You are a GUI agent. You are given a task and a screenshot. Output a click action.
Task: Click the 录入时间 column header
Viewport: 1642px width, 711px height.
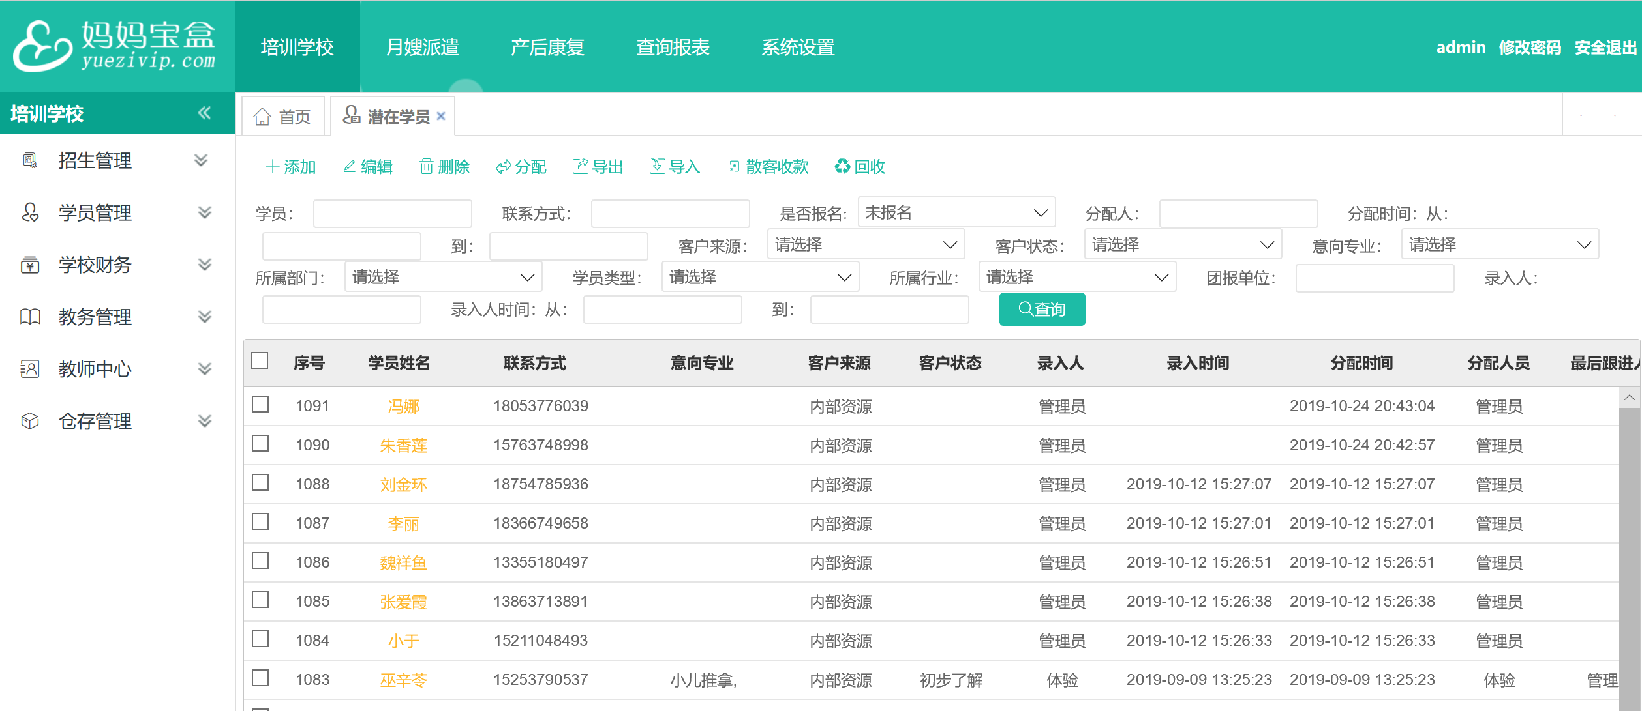click(1198, 363)
